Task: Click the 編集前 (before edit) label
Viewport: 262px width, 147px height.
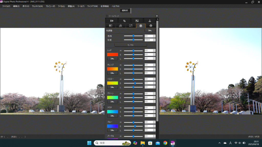Action: (125, 10)
